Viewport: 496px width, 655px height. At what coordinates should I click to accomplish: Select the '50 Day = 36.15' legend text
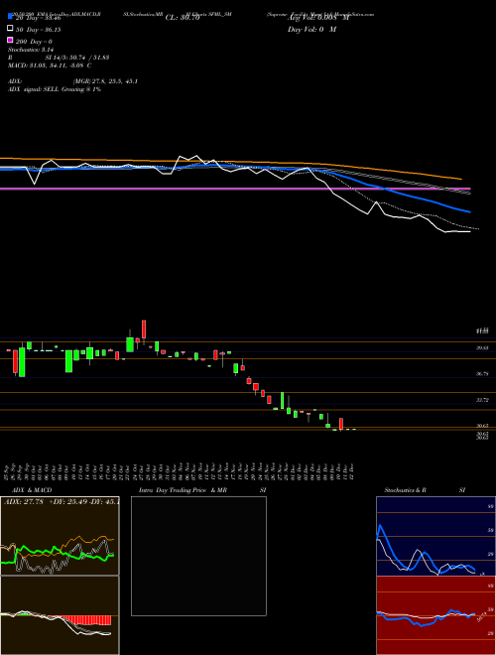(x=39, y=30)
